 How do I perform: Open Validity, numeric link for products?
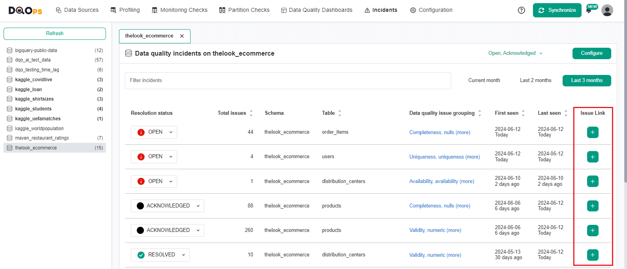pos(435,230)
